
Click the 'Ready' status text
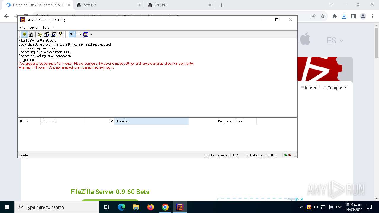[x=23, y=155]
